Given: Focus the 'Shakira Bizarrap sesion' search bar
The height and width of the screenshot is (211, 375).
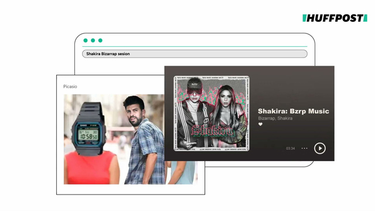Looking at the screenshot, I should tap(195, 54).
